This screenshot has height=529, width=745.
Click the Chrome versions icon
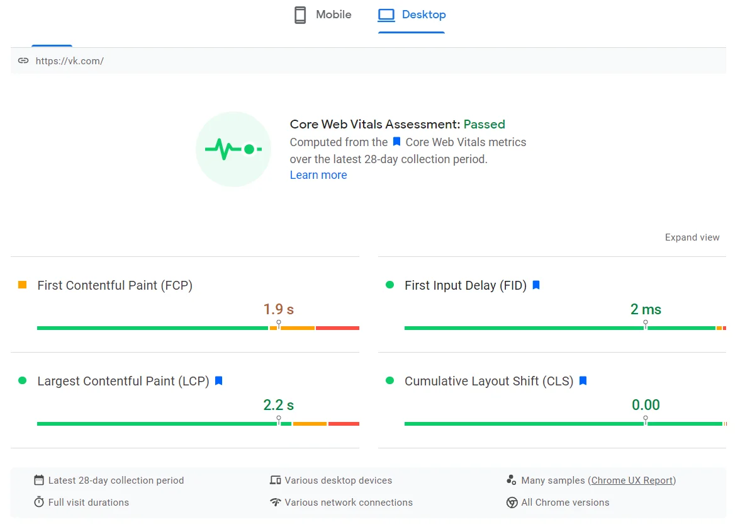click(512, 503)
